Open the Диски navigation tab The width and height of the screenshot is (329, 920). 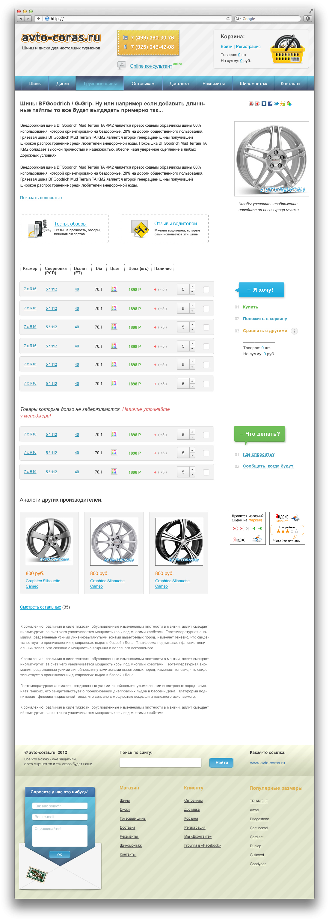click(63, 84)
